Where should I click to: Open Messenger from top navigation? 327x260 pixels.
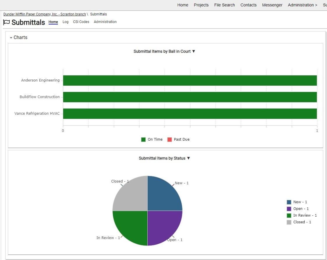click(x=272, y=5)
